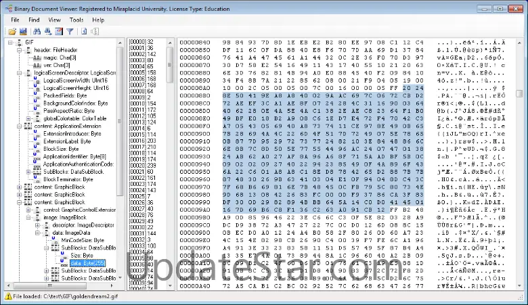Select the MinCodeSize: Byte row
The width and height of the screenshot is (528, 305).
pyautogui.click(x=83, y=241)
